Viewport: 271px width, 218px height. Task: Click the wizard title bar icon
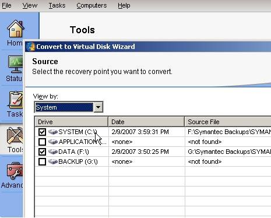(x=31, y=47)
